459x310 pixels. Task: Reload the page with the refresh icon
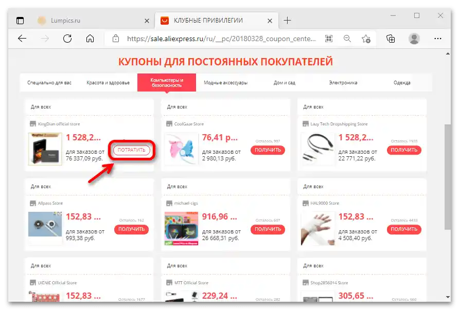pos(67,39)
